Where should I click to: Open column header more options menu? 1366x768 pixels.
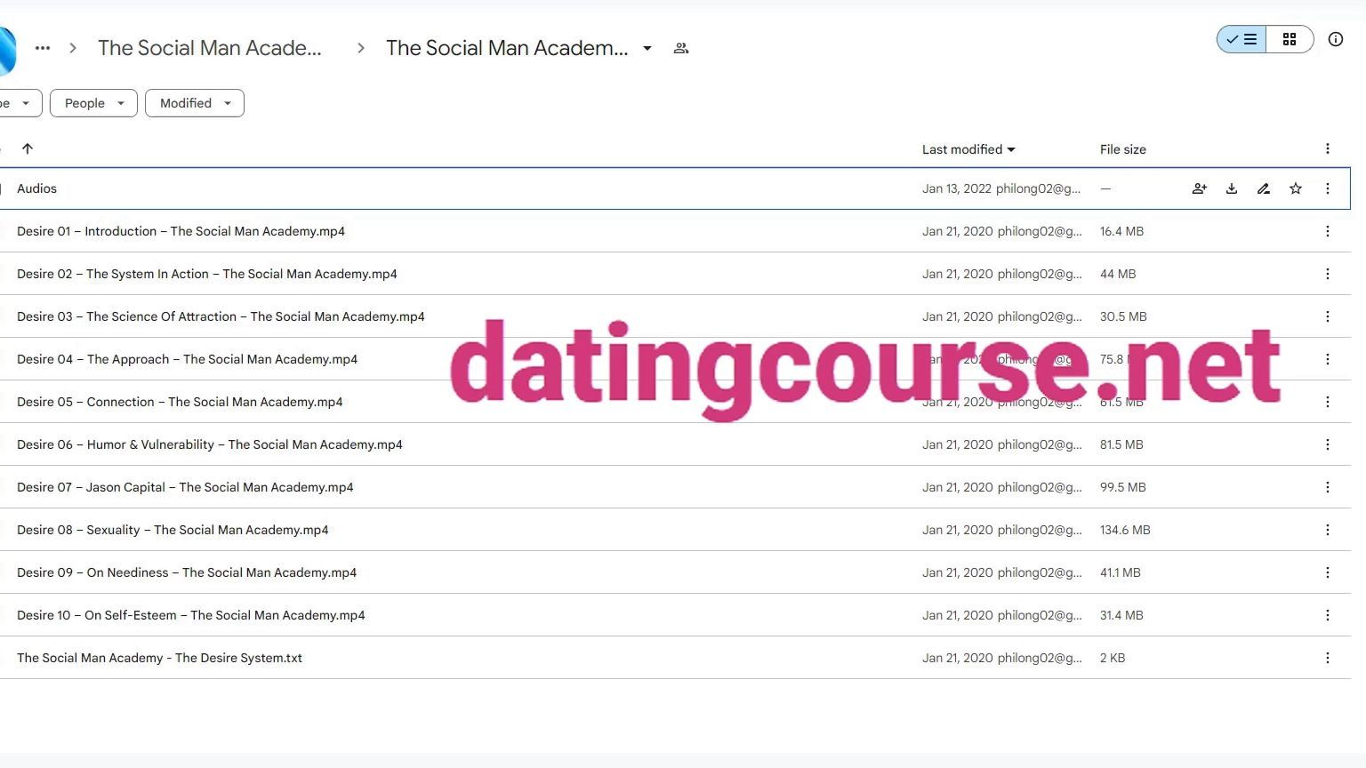(x=1328, y=148)
